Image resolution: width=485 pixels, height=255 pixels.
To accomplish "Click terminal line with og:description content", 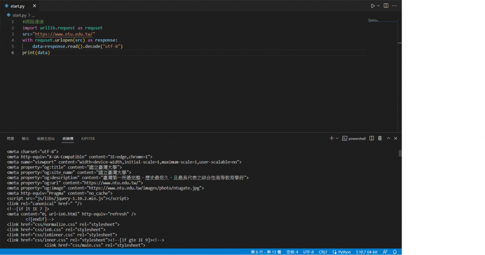I will 128,178.
